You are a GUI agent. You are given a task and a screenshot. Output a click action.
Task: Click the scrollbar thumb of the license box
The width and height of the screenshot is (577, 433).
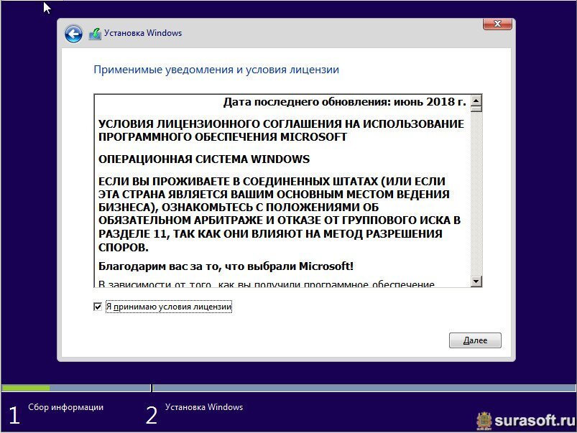coord(476,108)
